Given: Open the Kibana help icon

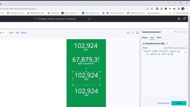Looking at the screenshot, I should click(x=179, y=19).
